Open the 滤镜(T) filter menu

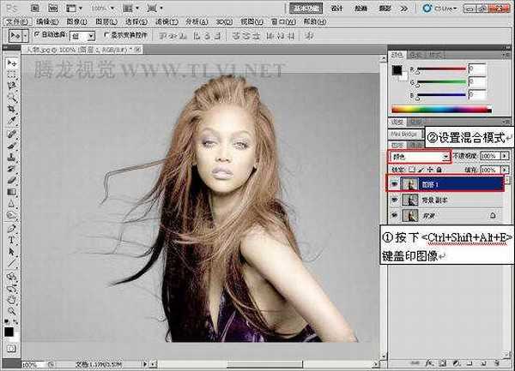[x=187, y=21]
